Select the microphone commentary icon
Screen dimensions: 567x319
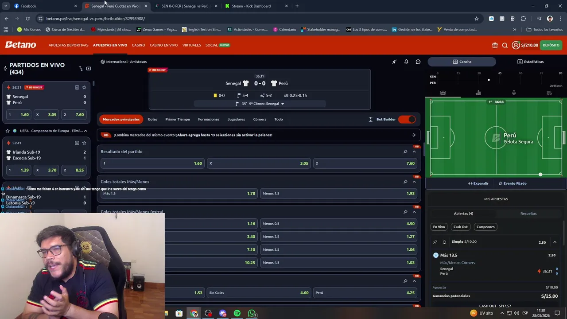(514, 93)
